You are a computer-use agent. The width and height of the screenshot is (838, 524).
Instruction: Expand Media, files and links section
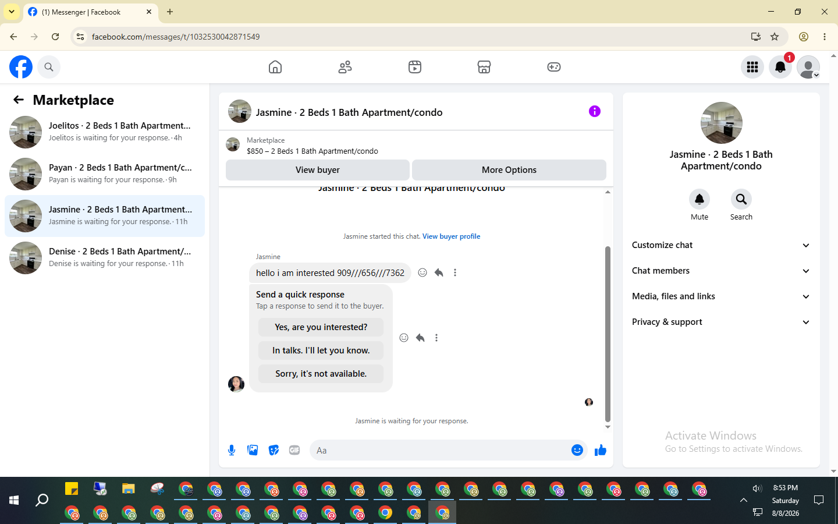721,296
